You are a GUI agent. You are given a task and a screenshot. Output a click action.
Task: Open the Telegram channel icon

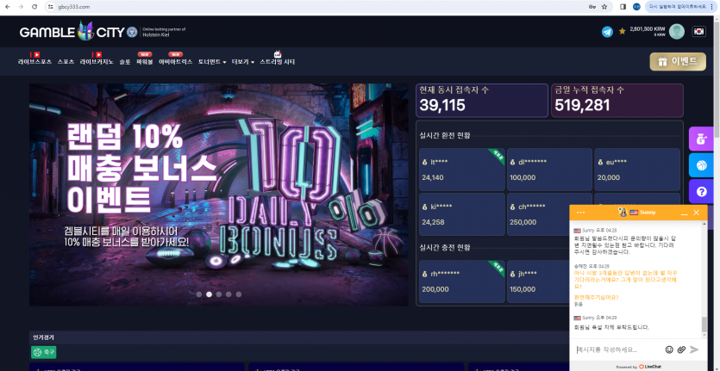pyautogui.click(x=607, y=32)
